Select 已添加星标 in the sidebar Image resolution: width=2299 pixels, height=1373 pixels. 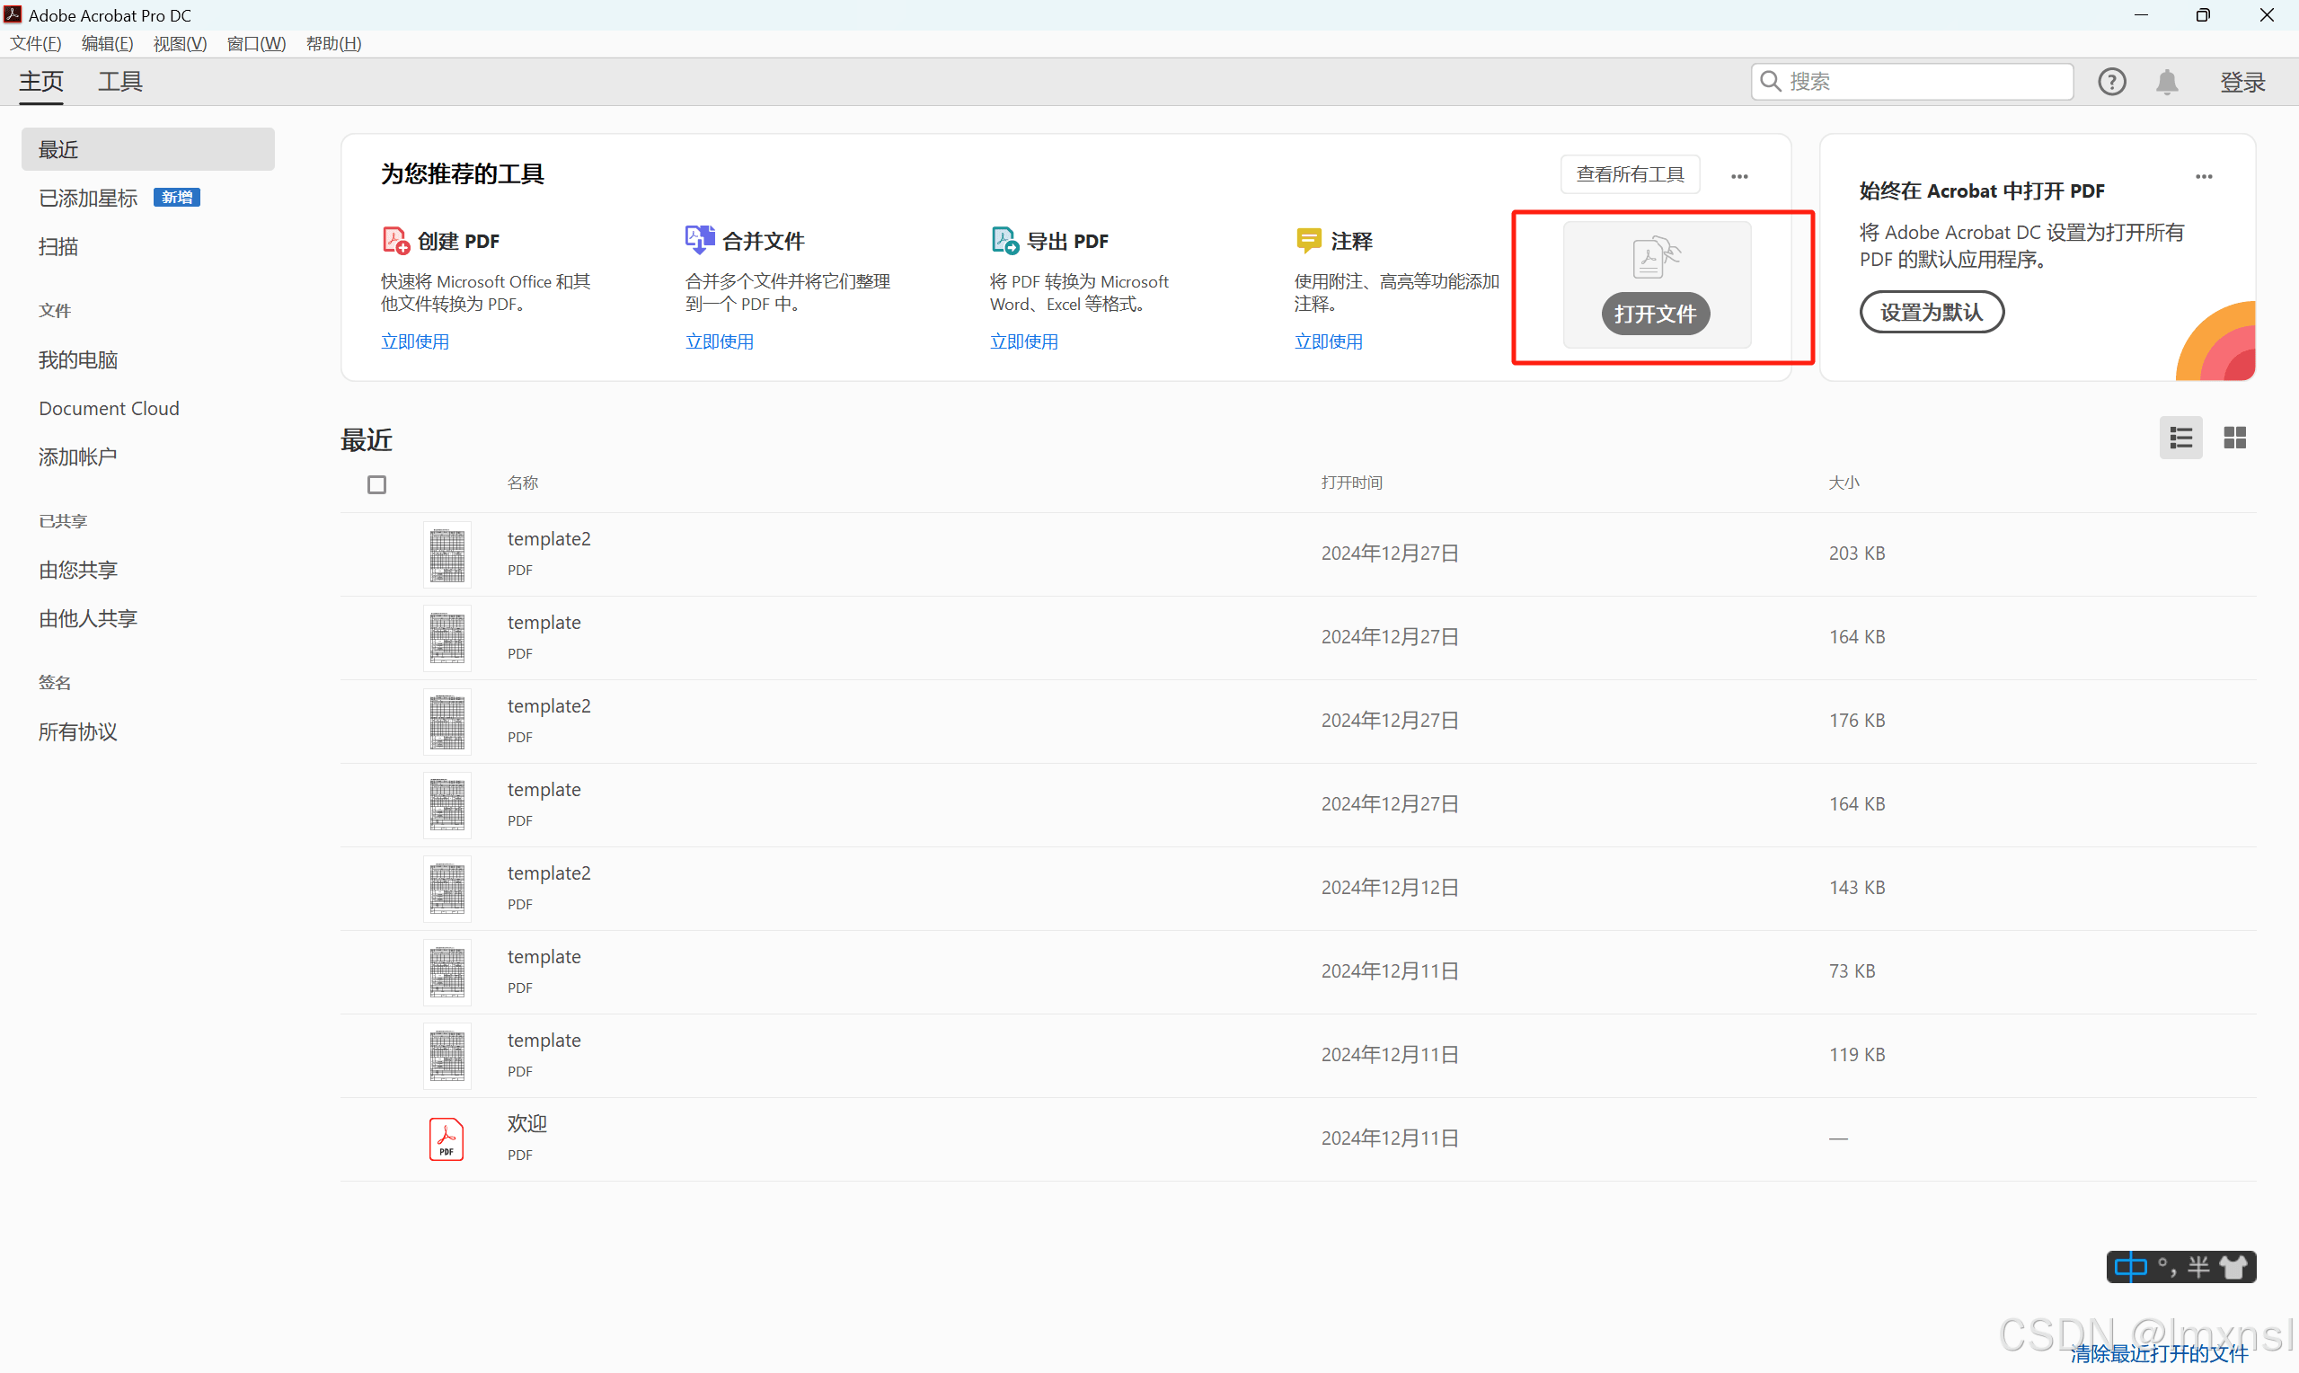tap(88, 198)
